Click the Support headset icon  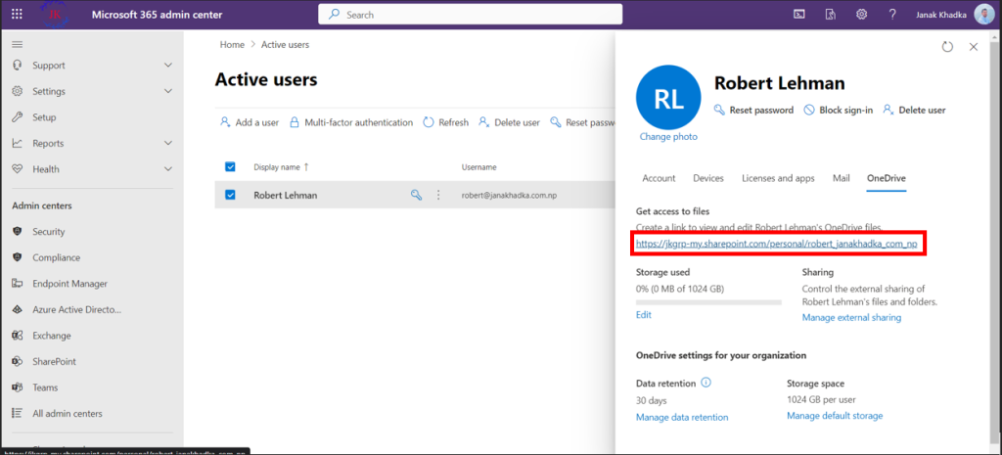click(x=18, y=66)
